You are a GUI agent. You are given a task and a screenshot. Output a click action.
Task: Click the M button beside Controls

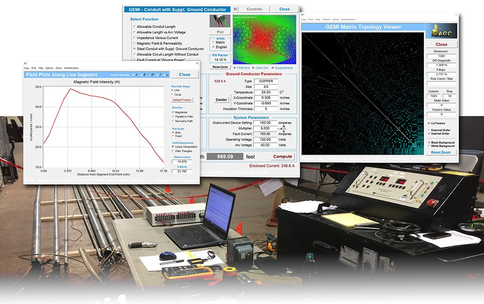(235, 9)
